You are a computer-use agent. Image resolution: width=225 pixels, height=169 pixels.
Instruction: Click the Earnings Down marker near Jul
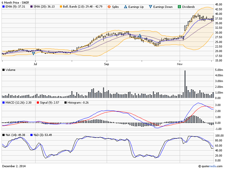pos(33,54)
